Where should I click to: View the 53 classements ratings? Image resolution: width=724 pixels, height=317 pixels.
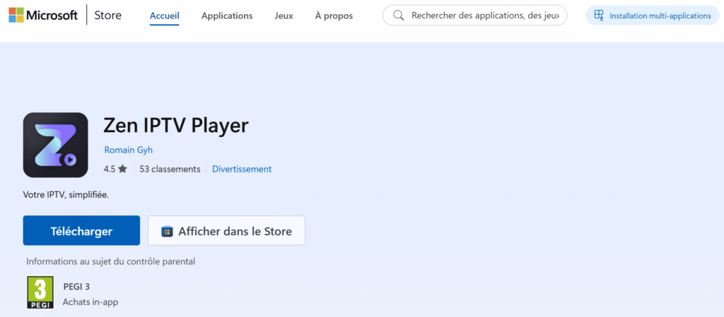(x=170, y=169)
